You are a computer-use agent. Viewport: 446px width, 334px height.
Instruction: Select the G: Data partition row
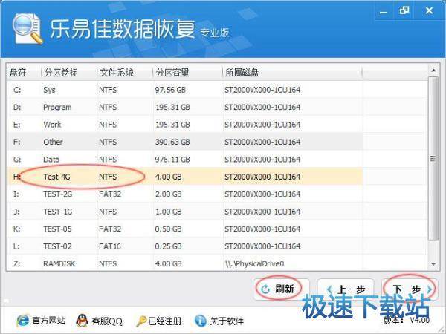[x=185, y=160]
